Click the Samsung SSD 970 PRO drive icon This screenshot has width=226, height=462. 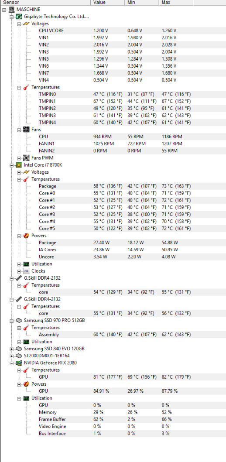[19, 320]
